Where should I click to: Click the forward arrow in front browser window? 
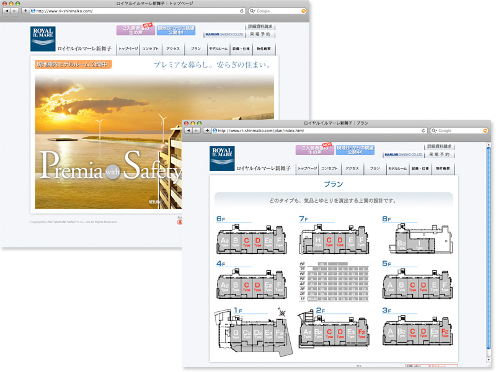(196, 131)
